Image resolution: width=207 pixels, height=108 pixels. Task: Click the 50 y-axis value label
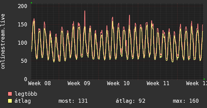pyautogui.click(x=24, y=61)
